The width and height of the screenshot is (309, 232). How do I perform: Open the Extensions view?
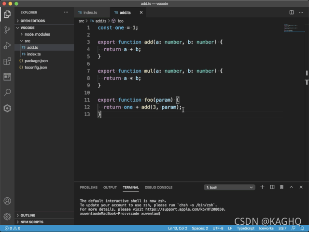point(7,61)
